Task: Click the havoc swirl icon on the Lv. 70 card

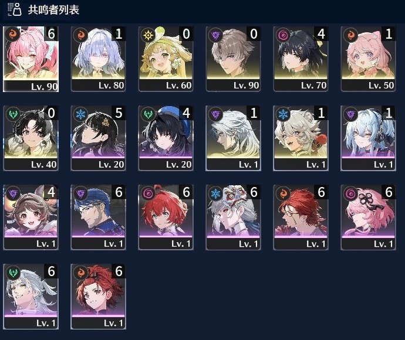Action: pyautogui.click(x=283, y=35)
